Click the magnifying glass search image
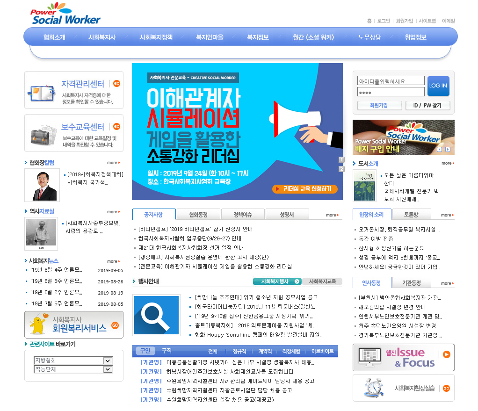This screenshot has height=411, width=478. 156,315
